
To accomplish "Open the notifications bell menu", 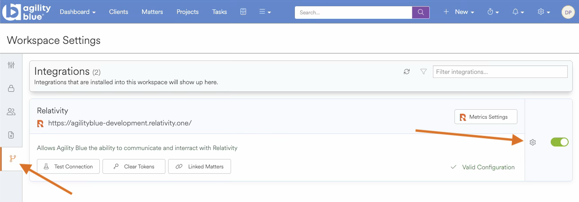I will (x=518, y=12).
